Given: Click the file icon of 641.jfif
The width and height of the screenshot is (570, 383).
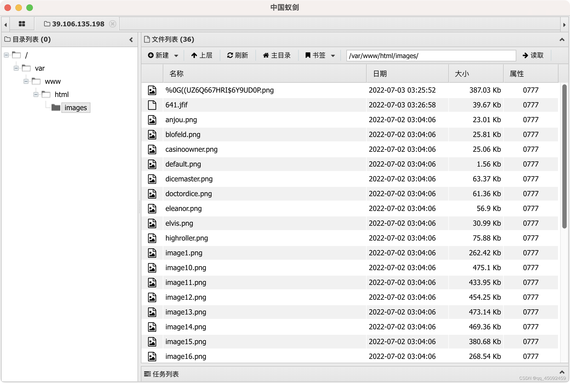Looking at the screenshot, I should [152, 105].
